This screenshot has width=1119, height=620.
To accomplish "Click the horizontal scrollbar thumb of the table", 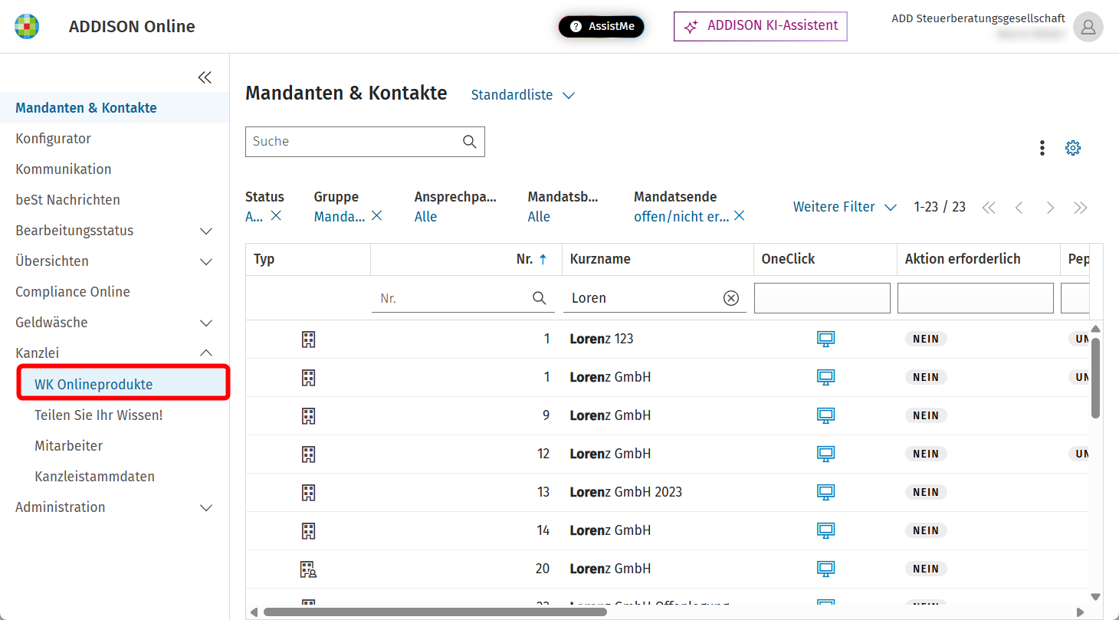I will 435,612.
